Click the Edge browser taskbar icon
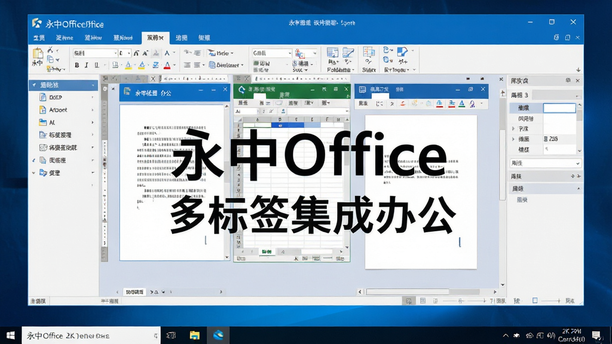 click(x=218, y=336)
